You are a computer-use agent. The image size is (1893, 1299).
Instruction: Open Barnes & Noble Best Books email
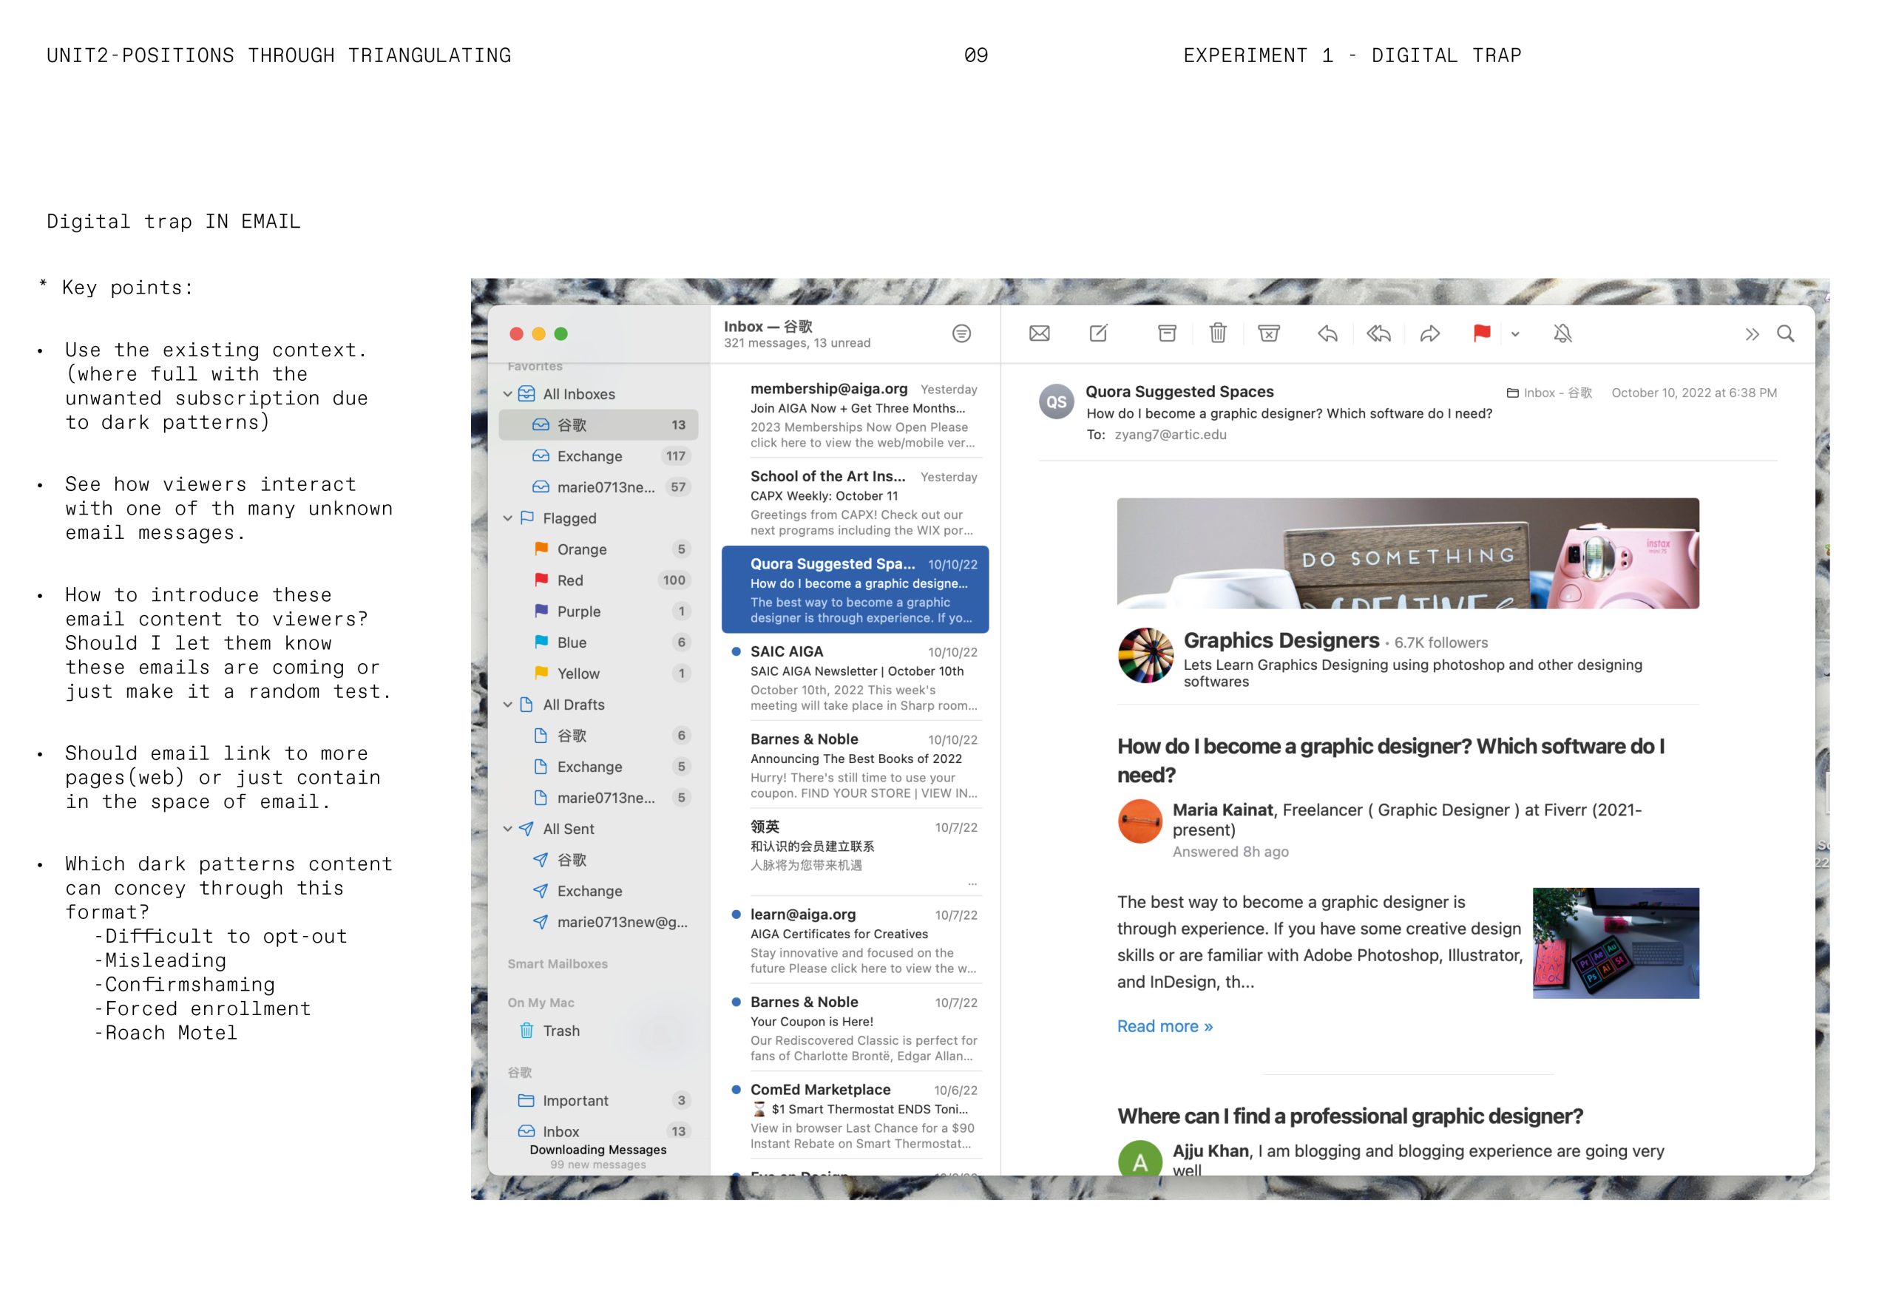tap(856, 765)
